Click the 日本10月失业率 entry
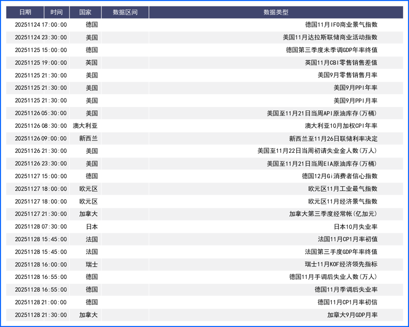409x327 pixels. click(x=355, y=227)
